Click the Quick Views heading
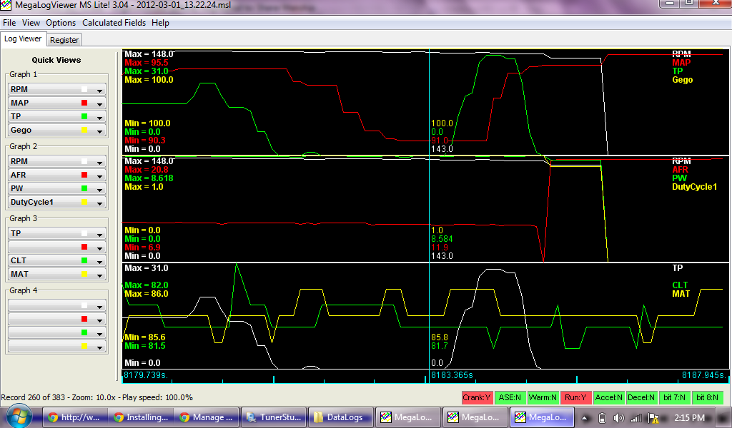Screen dimensions: 732x428 56,60
